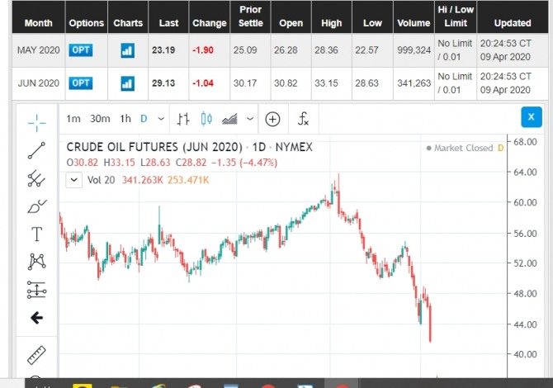Collapse the Vol 20 indicator legend

74,179
